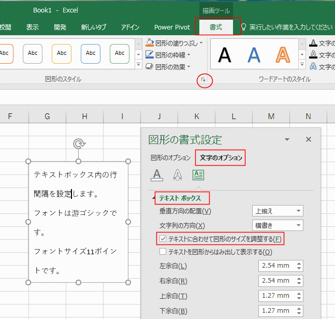Click the shape styles dialog launcher icon

click(204, 80)
